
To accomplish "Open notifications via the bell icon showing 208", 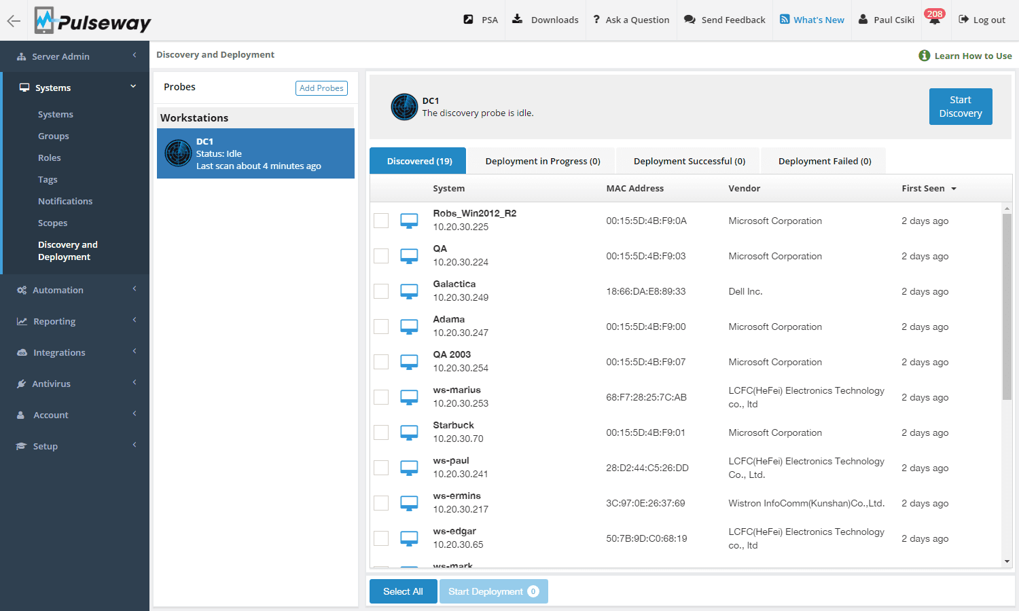I will 934,20.
